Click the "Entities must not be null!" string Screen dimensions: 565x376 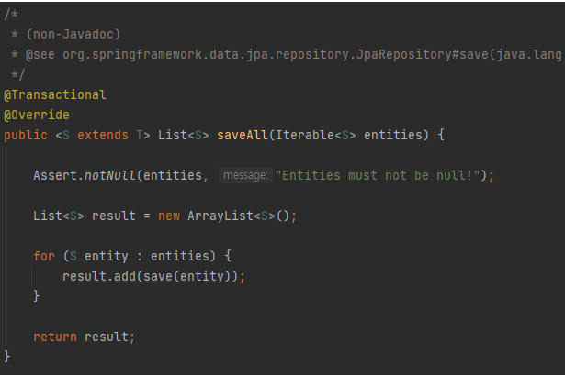tap(378, 175)
